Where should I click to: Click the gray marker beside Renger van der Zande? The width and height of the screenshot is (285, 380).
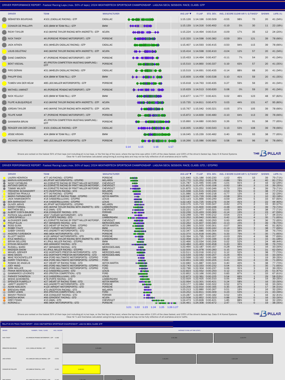(x=4, y=128)
